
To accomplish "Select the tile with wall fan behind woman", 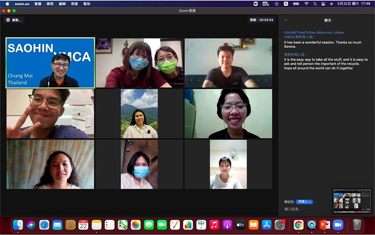I will click(x=228, y=164).
